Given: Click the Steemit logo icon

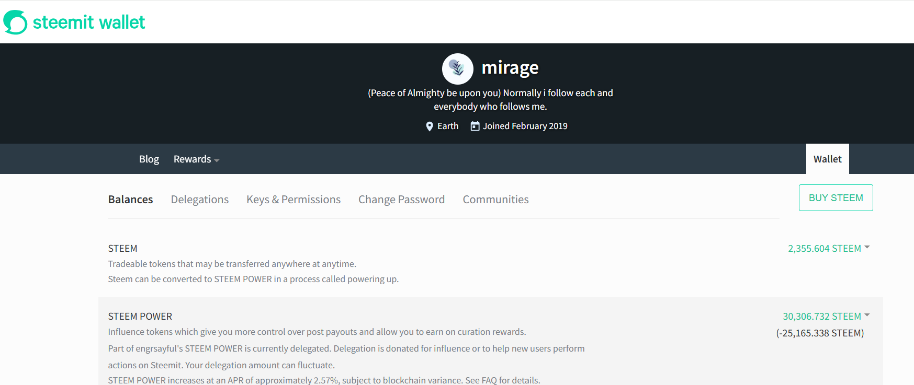Looking at the screenshot, I should [x=15, y=22].
